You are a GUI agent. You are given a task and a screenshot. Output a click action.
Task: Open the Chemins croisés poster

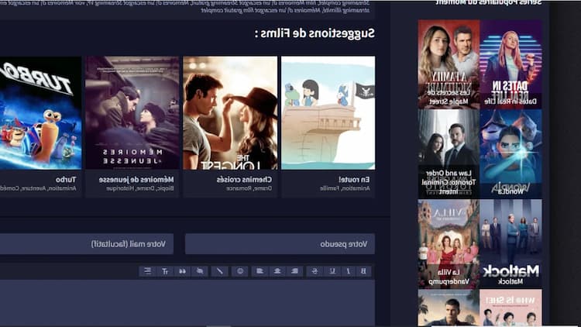230,113
